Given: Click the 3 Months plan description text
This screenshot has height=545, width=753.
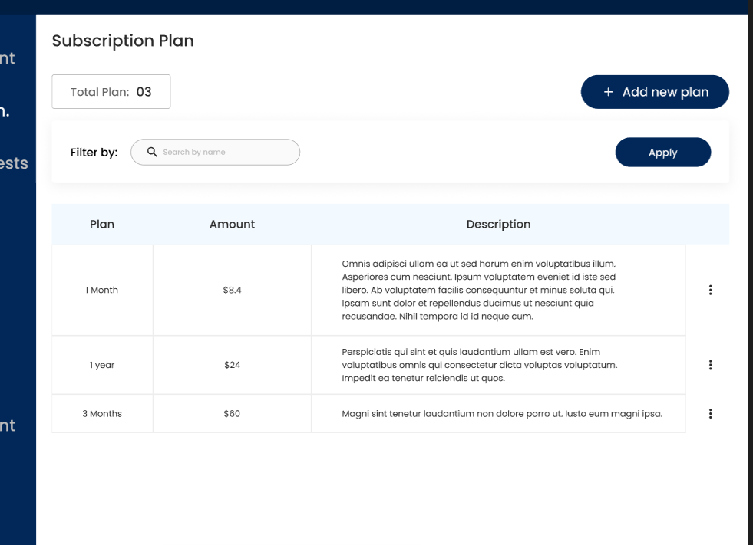Looking at the screenshot, I should [501, 414].
